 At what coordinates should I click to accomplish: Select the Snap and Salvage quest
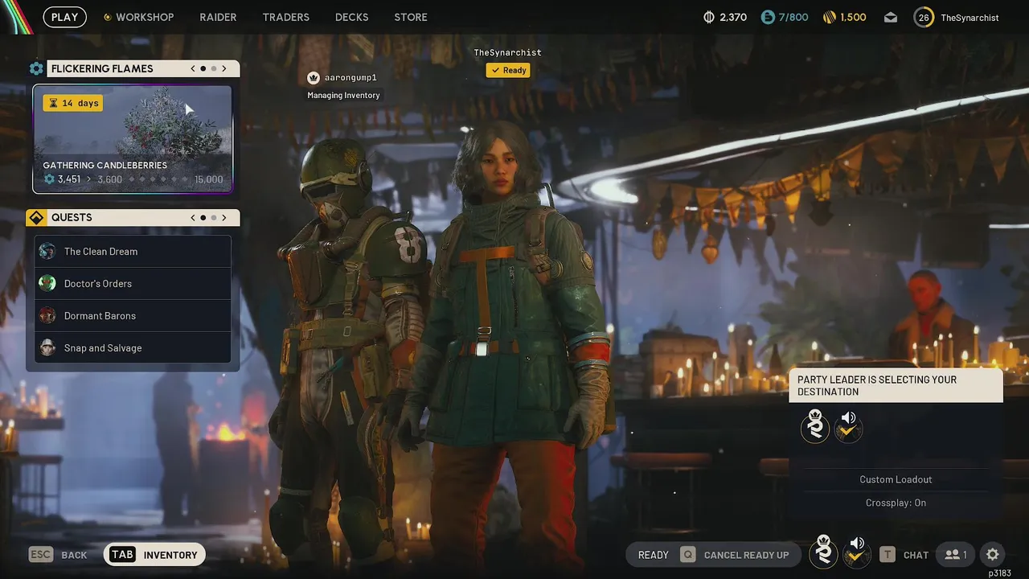coord(133,348)
